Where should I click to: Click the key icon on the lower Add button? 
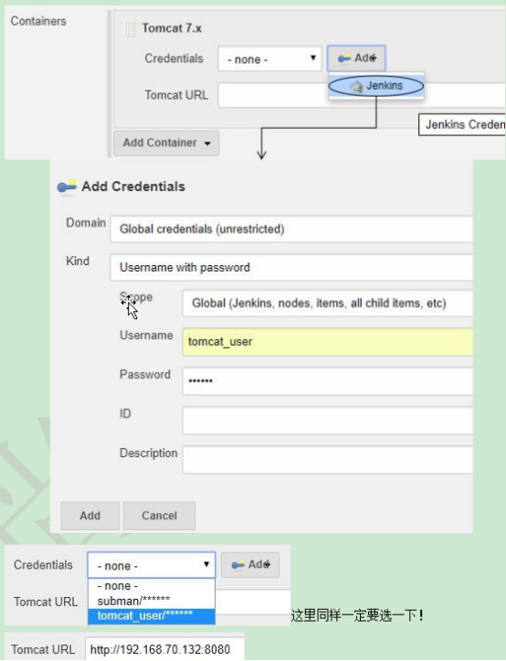(238, 565)
